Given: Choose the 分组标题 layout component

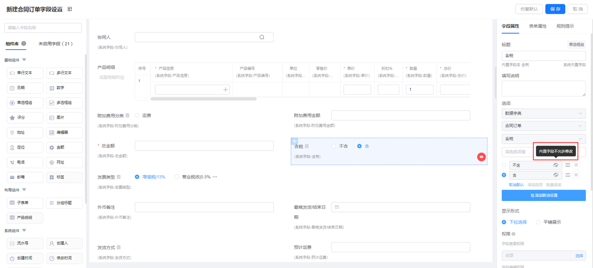Looking at the screenshot, I should pyautogui.click(x=65, y=203).
